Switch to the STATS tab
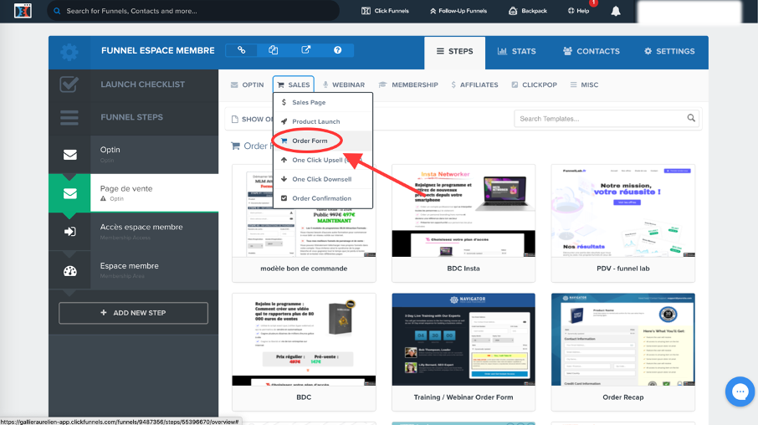The image size is (758, 425). 517,51
